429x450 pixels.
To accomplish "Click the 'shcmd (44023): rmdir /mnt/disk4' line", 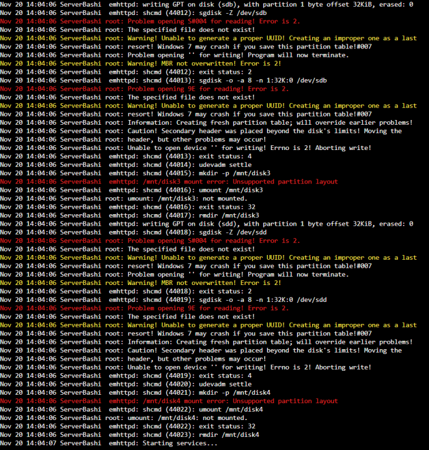I will click(130, 435).
